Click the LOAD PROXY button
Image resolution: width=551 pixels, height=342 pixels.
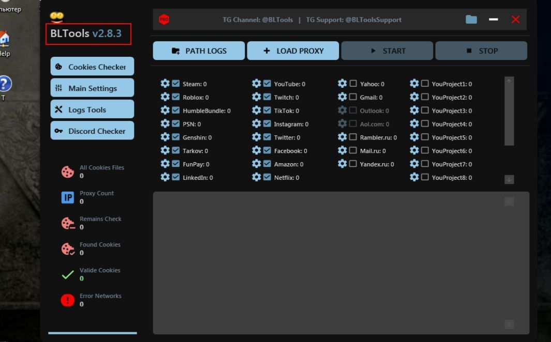point(293,51)
